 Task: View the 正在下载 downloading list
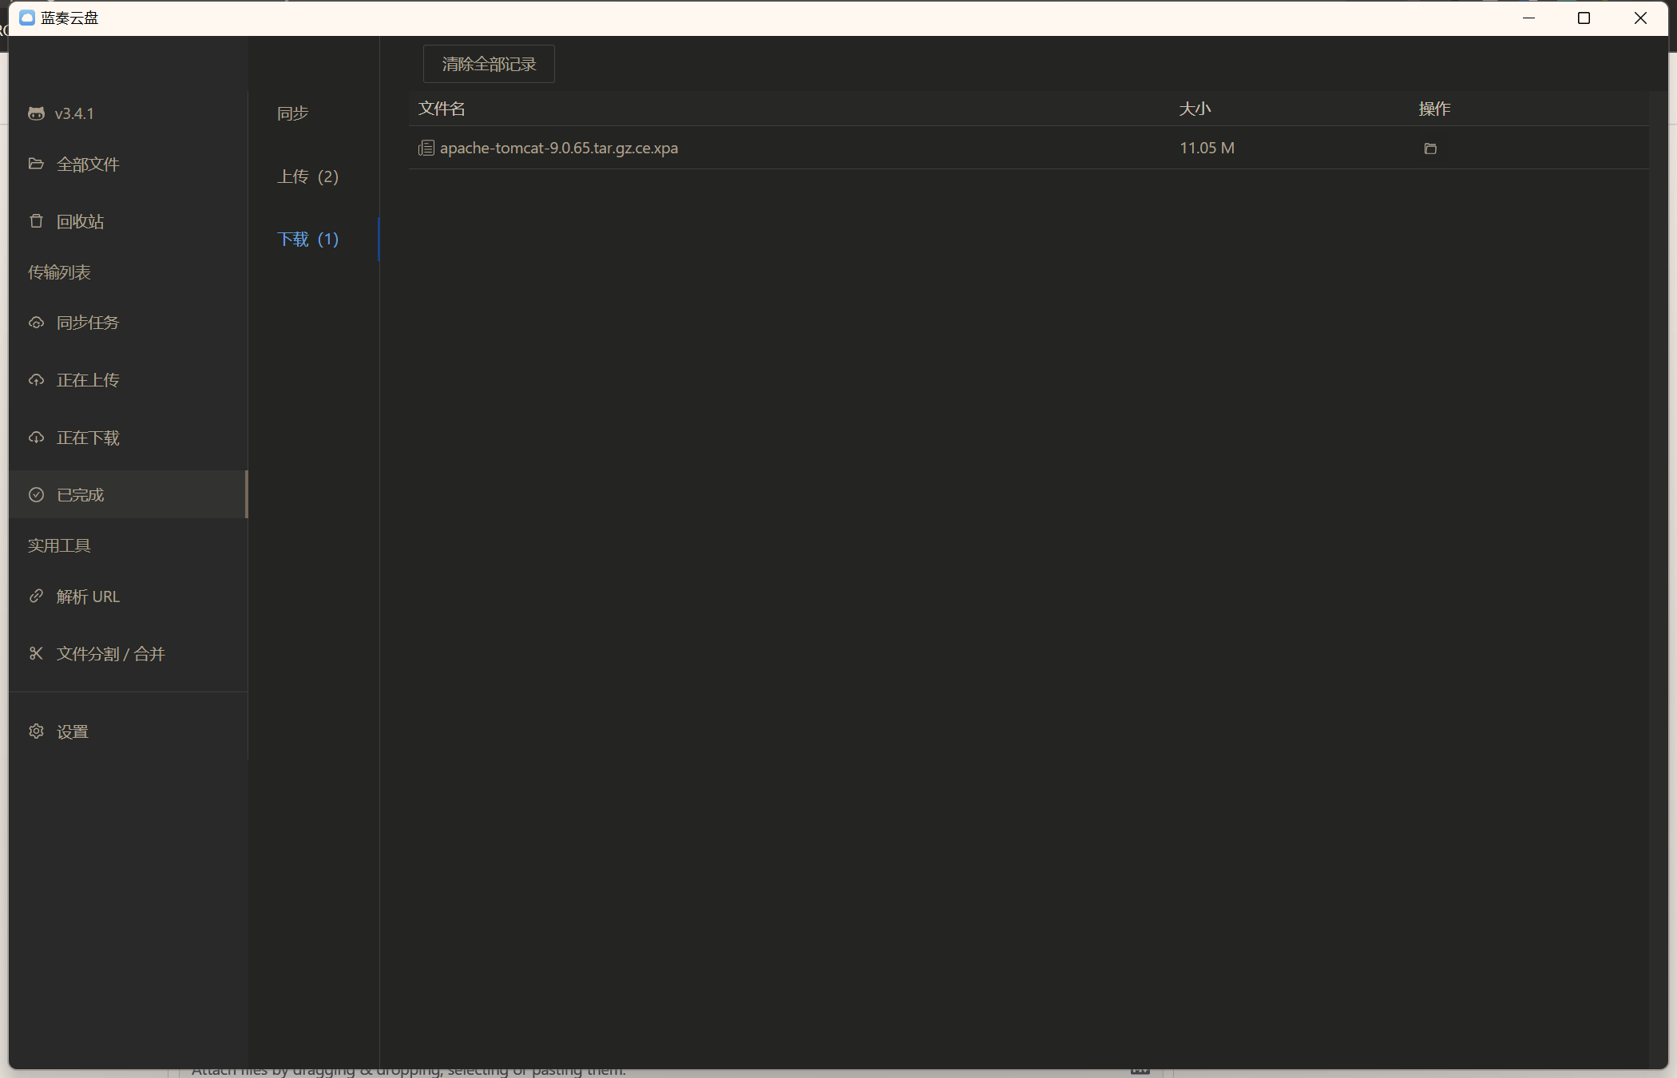[88, 437]
